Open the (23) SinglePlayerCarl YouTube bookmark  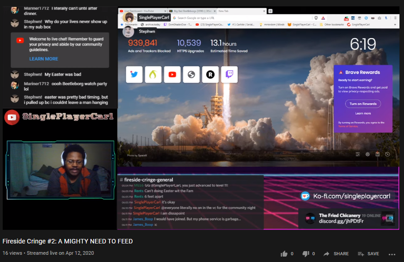click(x=209, y=25)
